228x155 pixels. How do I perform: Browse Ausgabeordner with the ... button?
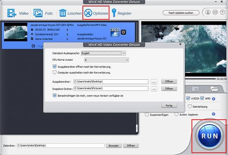click(154, 82)
